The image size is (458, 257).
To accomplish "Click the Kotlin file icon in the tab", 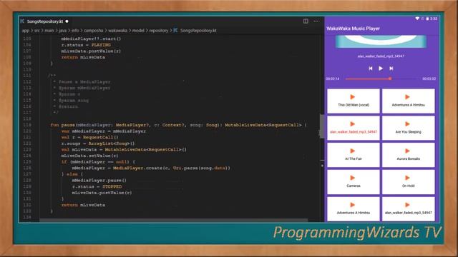I will click(x=22, y=21).
